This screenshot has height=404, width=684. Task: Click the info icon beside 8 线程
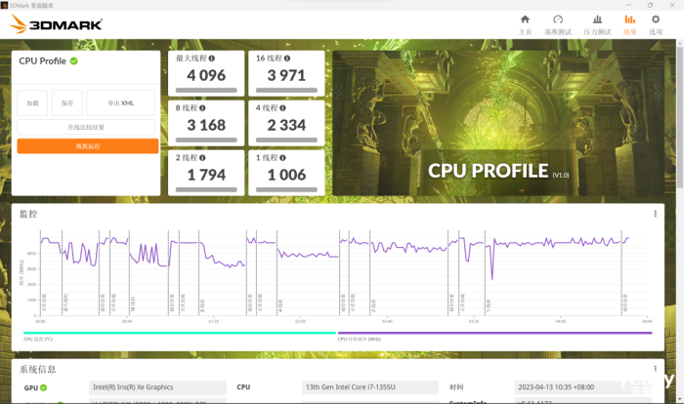click(203, 107)
